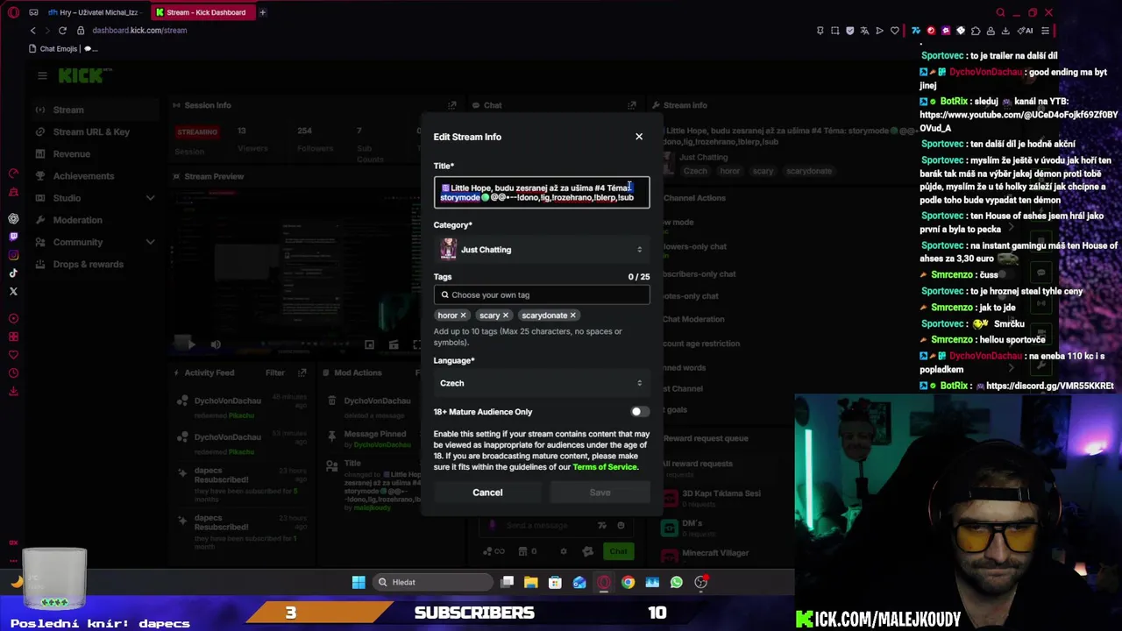Open the Language dropdown set to Czech
Viewport: 1122px width, 631px height.
[x=542, y=383]
